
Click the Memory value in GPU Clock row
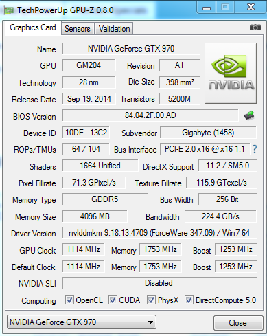pos(160,249)
